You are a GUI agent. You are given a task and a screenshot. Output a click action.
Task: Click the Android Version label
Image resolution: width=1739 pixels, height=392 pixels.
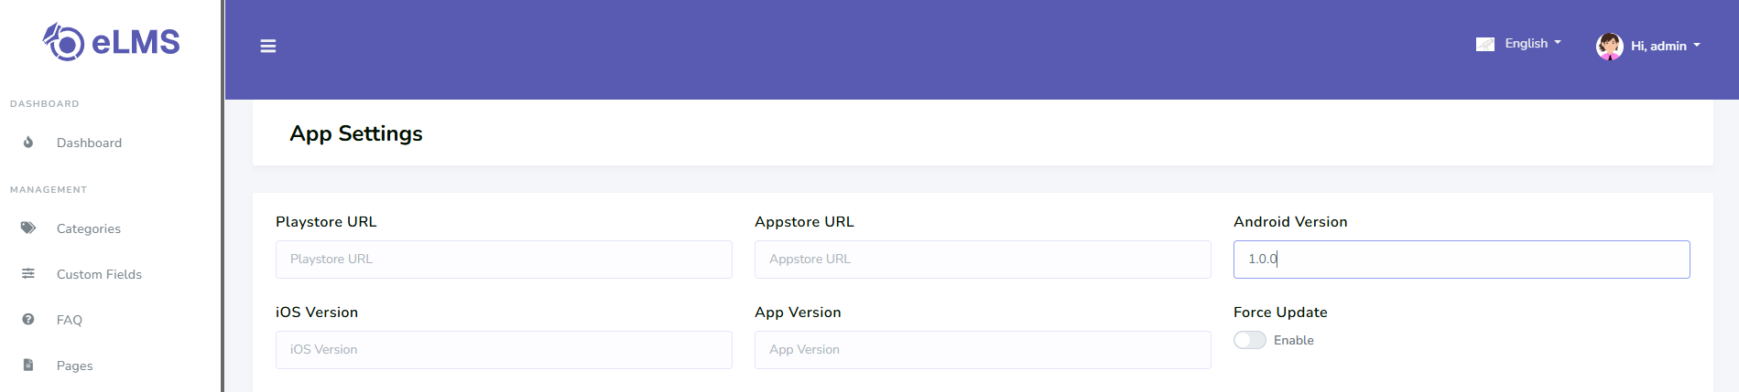[x=1290, y=222]
